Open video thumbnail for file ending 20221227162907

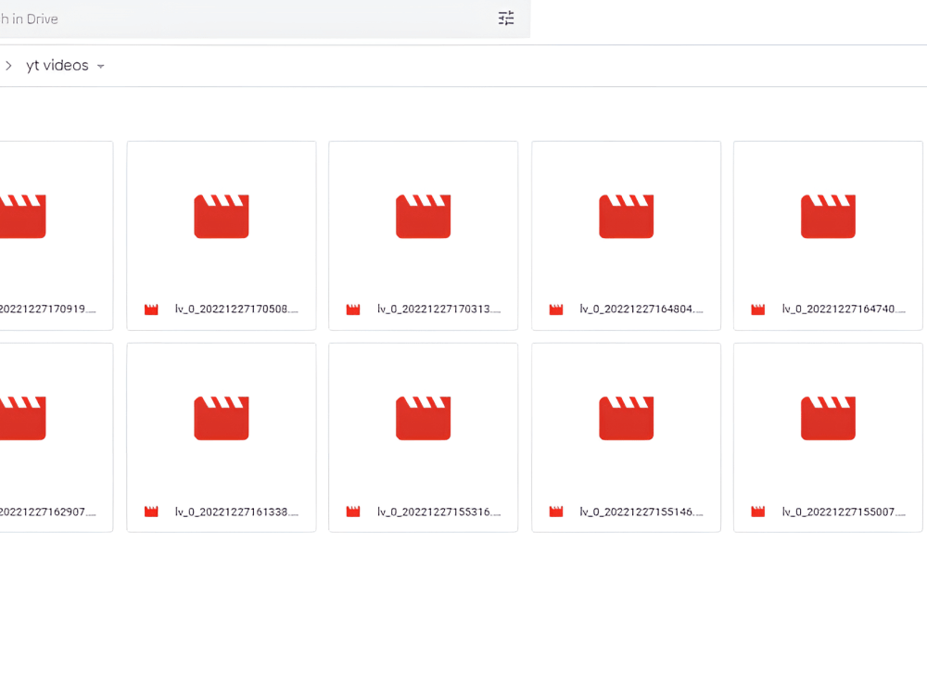coord(22,419)
